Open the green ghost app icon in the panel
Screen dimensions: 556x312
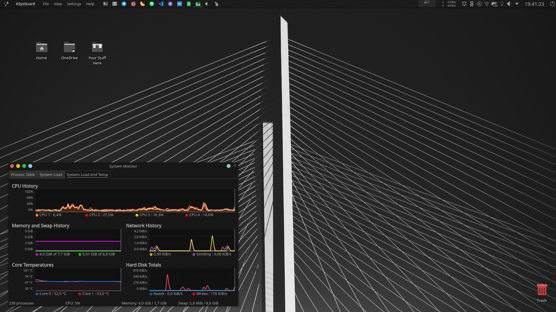[x=189, y=4]
